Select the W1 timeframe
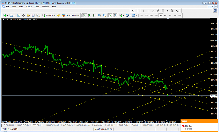Image resolution: width=219 pixels, height=132 pixels. click(175, 15)
